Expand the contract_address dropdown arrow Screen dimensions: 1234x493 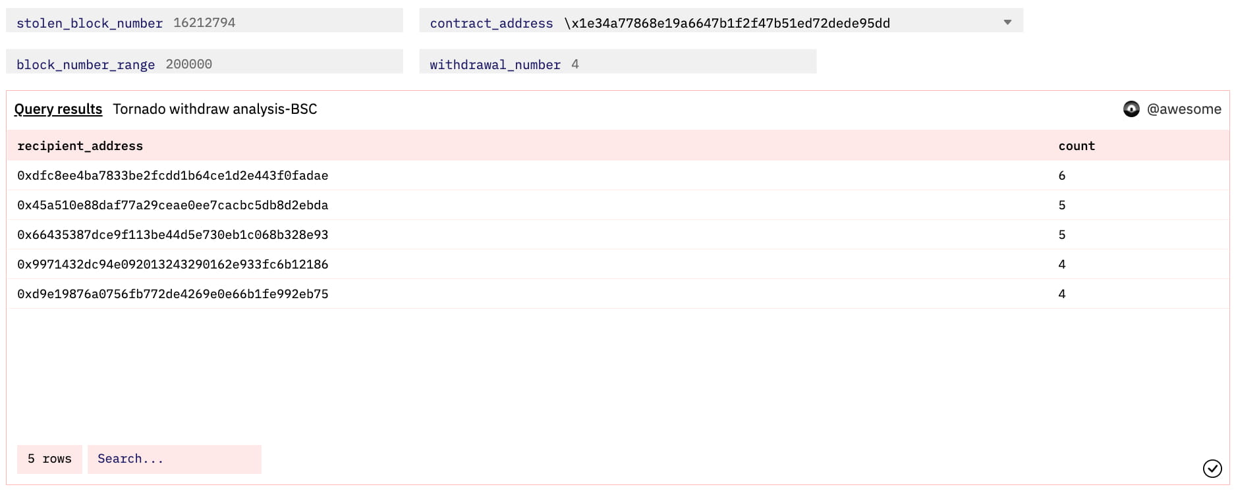(1007, 22)
